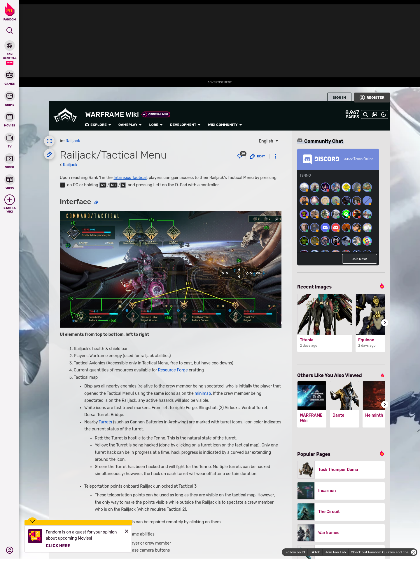Click the floating pencil edit icon

pos(49,154)
